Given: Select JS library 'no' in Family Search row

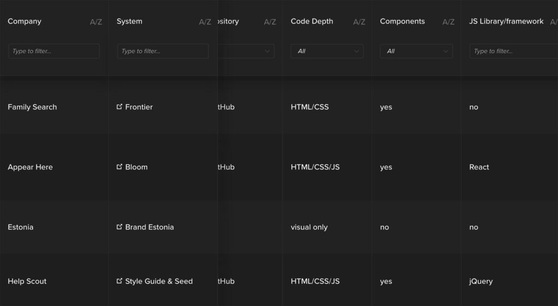Looking at the screenshot, I should click(474, 107).
